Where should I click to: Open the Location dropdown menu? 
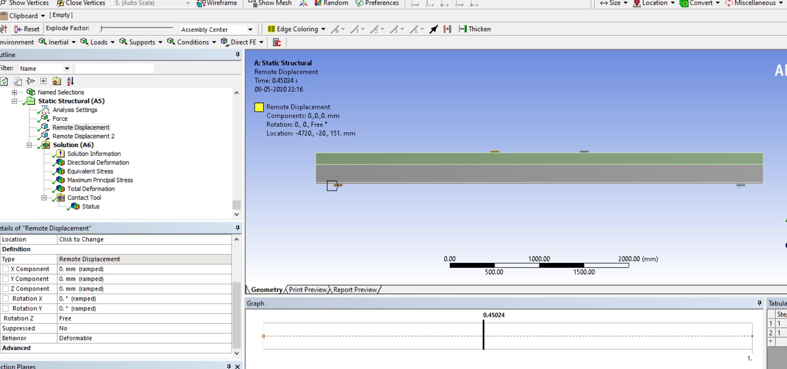(x=654, y=3)
